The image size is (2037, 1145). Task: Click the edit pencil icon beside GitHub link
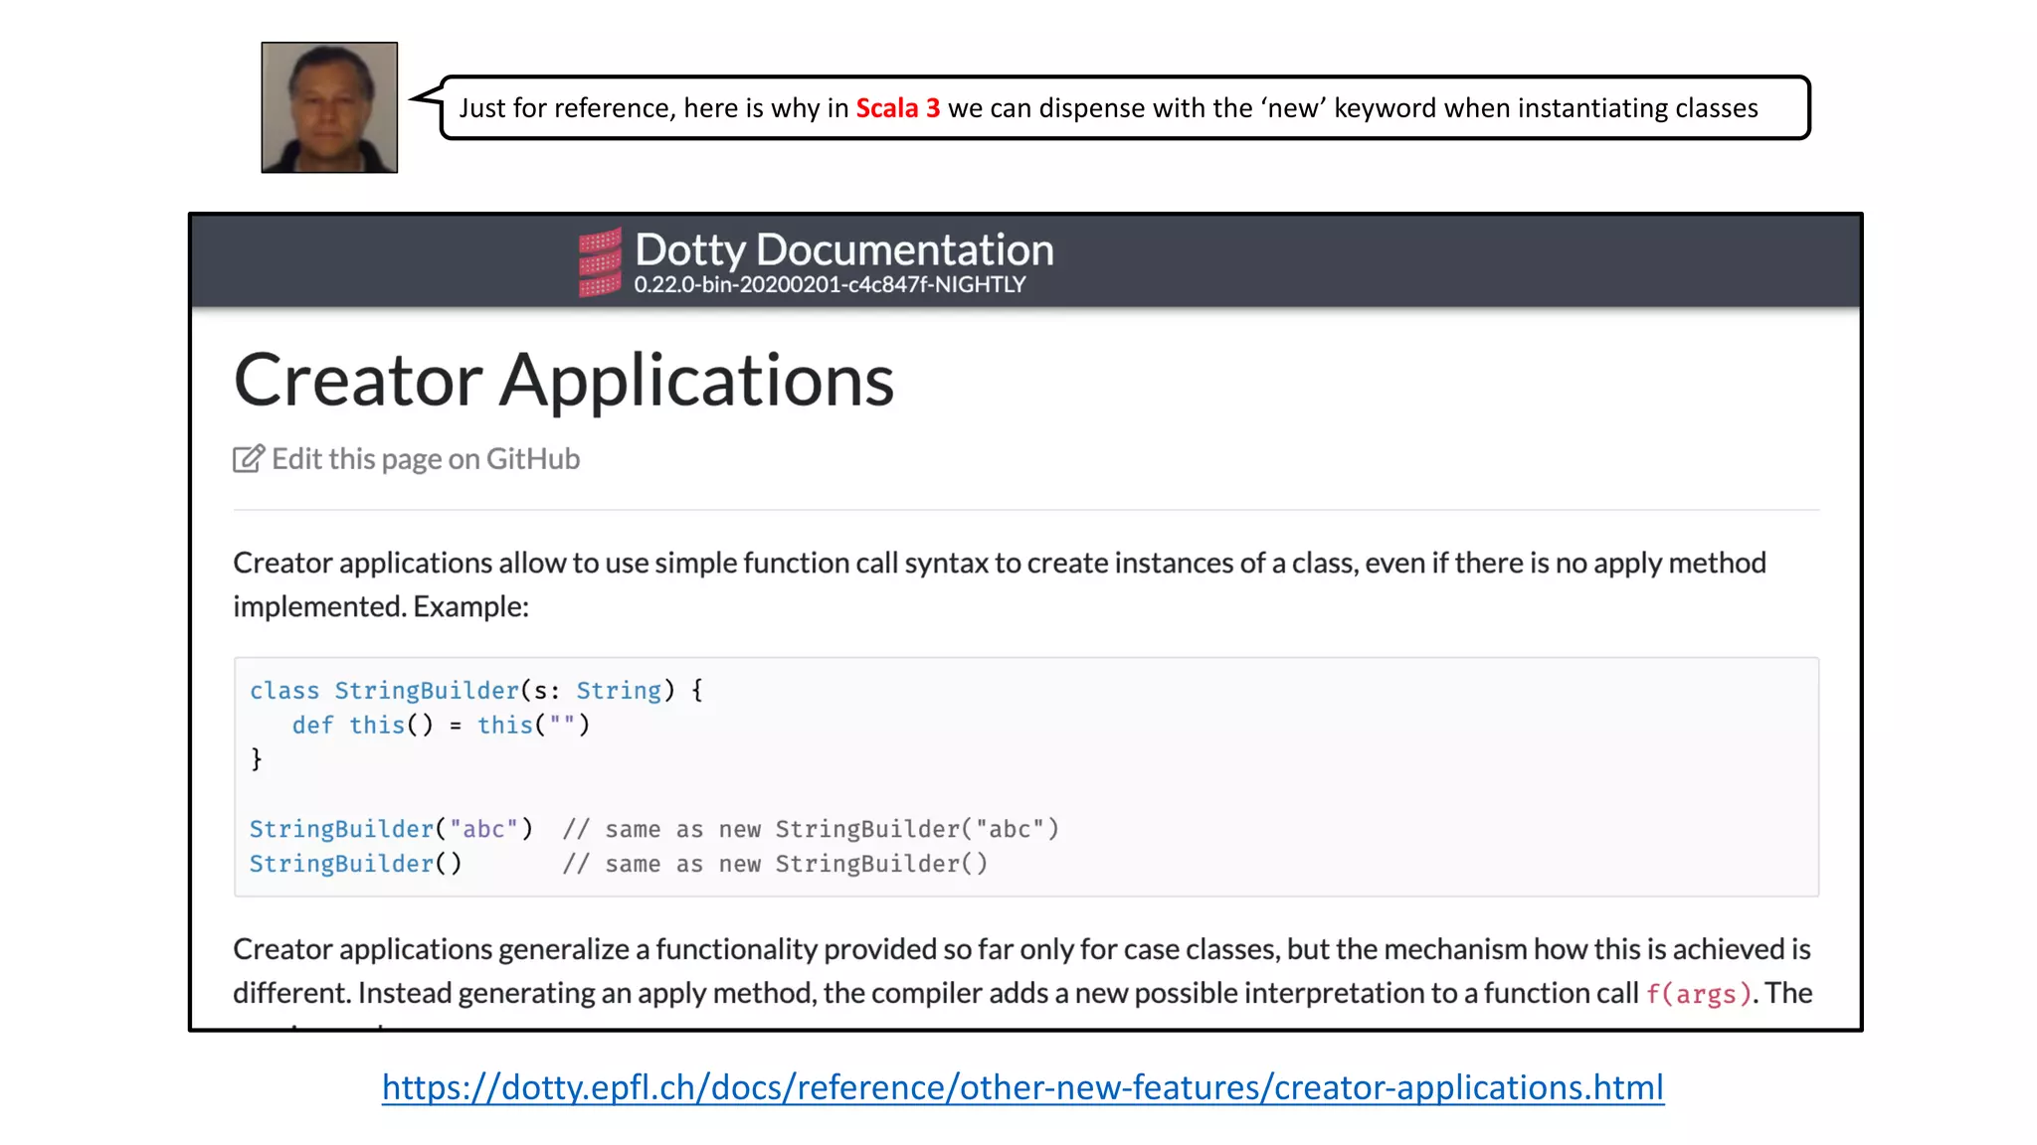[x=249, y=458]
